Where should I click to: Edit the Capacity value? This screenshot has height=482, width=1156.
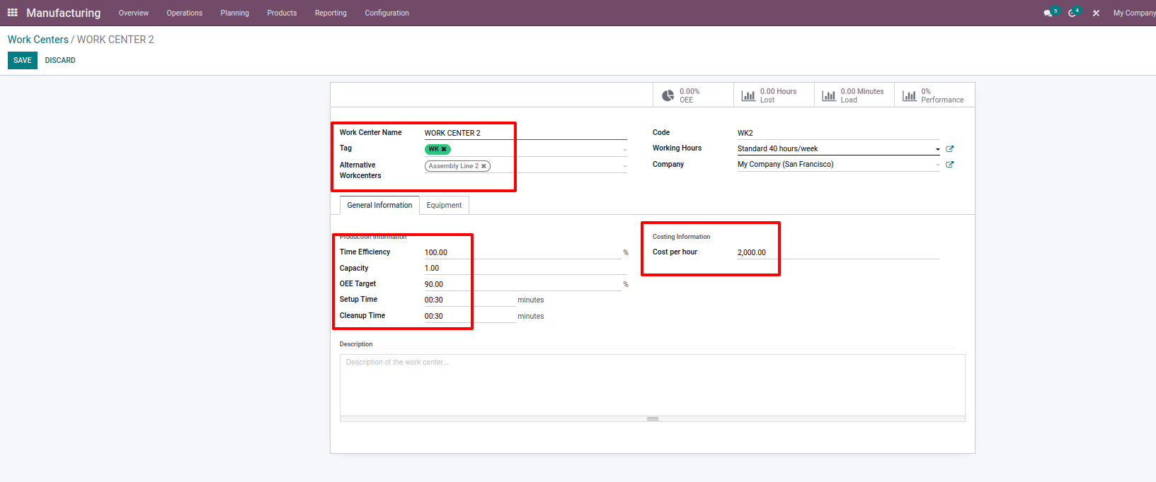[x=525, y=268]
